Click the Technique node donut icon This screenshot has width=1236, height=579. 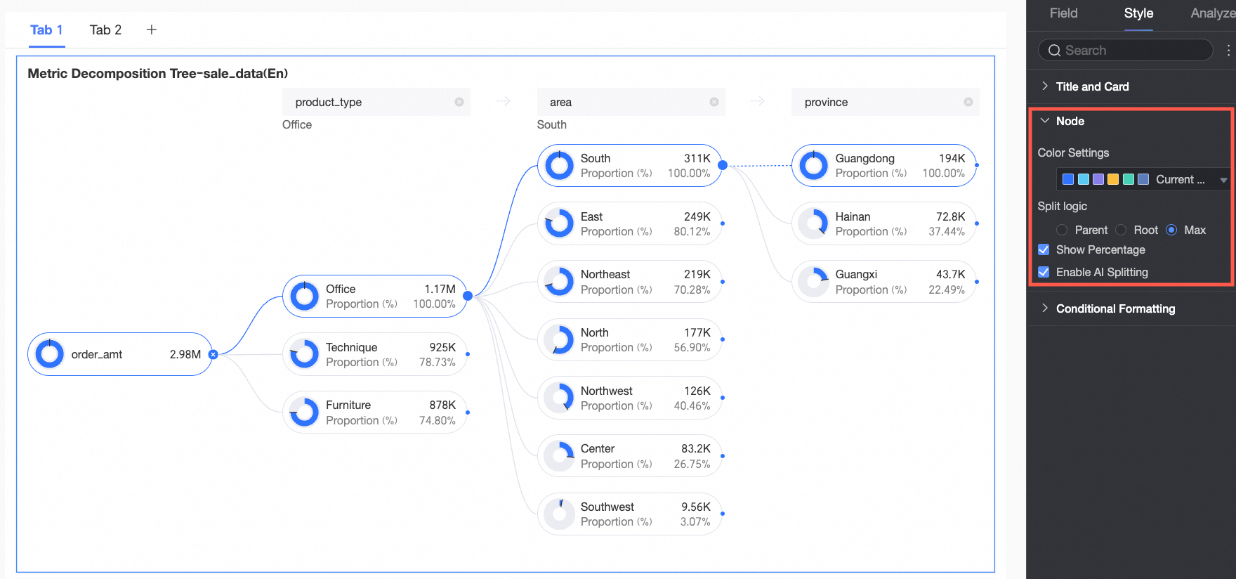[x=305, y=354]
